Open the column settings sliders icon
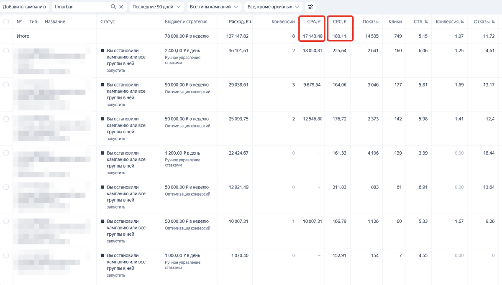 pyautogui.click(x=310, y=7)
